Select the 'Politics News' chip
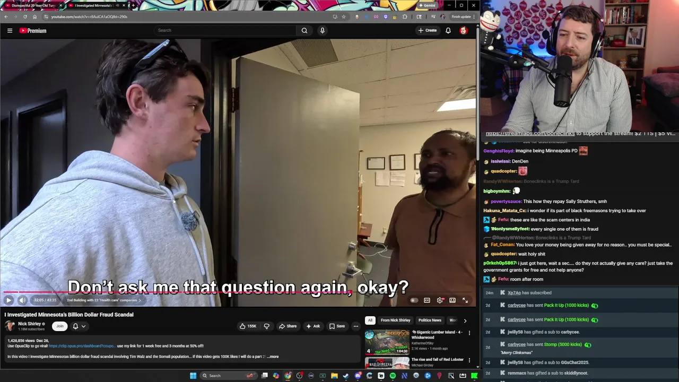 pos(430,320)
